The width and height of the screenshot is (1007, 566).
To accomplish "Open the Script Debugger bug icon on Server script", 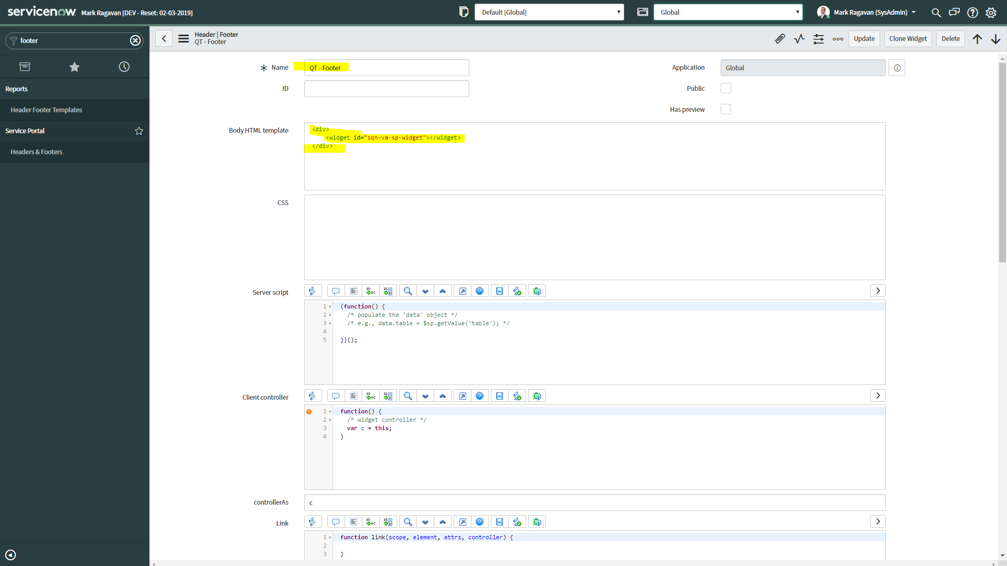I will (537, 291).
